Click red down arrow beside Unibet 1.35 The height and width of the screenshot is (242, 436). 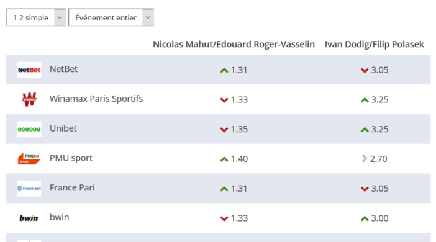[224, 130]
